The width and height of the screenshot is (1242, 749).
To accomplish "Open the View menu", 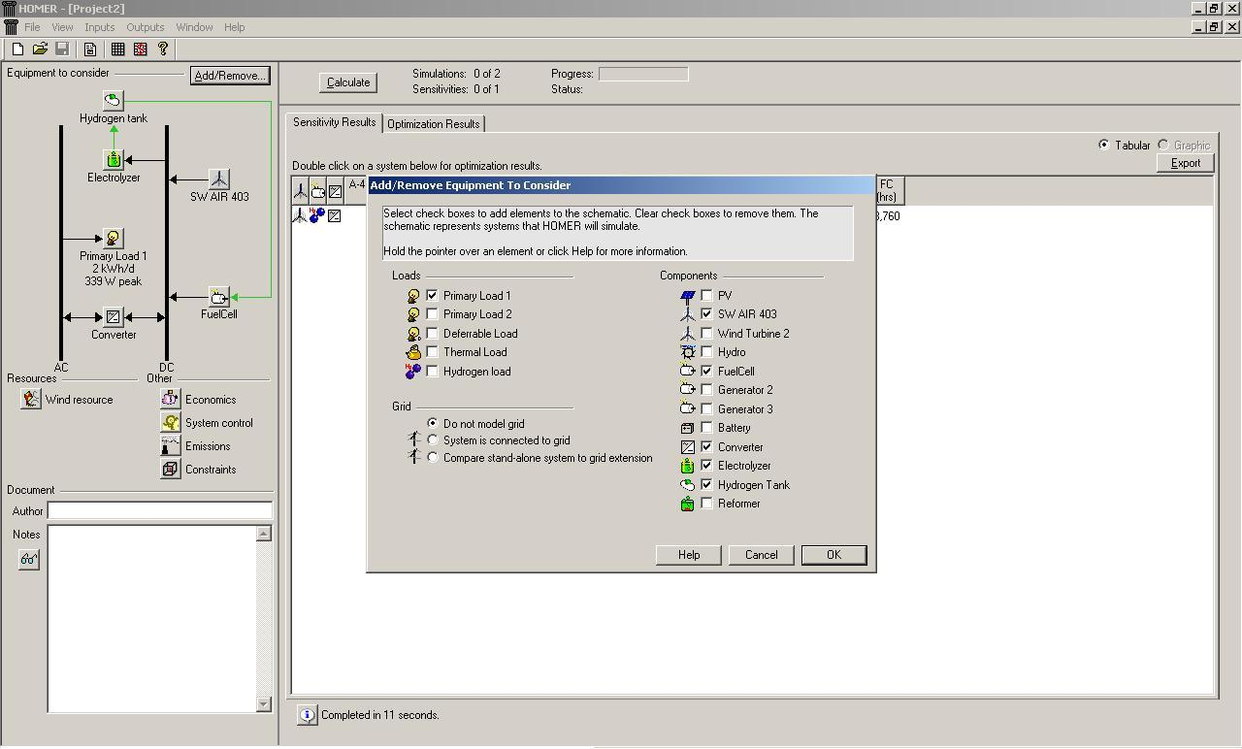I will (62, 27).
